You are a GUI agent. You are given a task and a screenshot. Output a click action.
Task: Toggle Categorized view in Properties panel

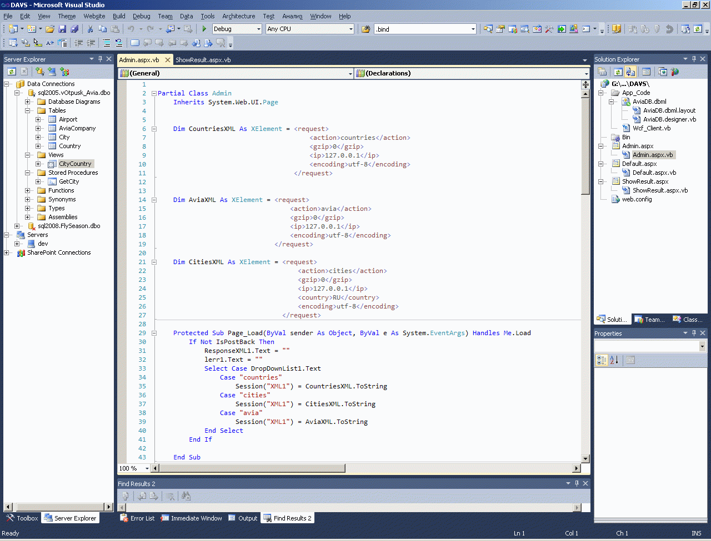point(602,360)
